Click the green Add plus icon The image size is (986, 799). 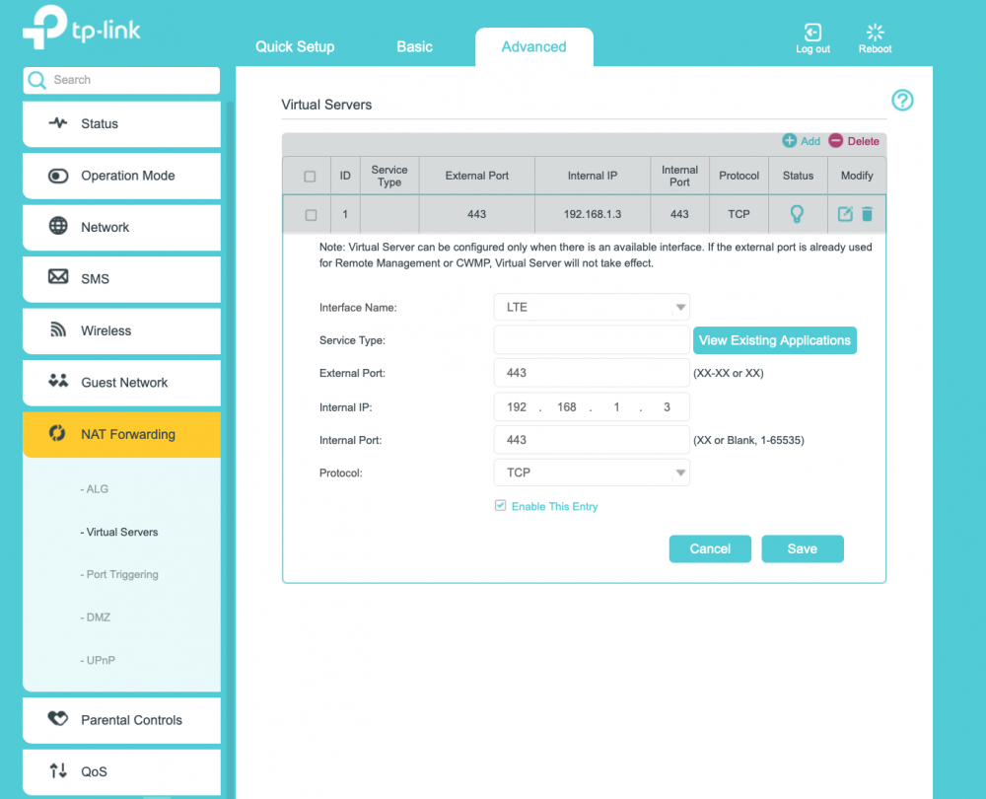coord(790,141)
